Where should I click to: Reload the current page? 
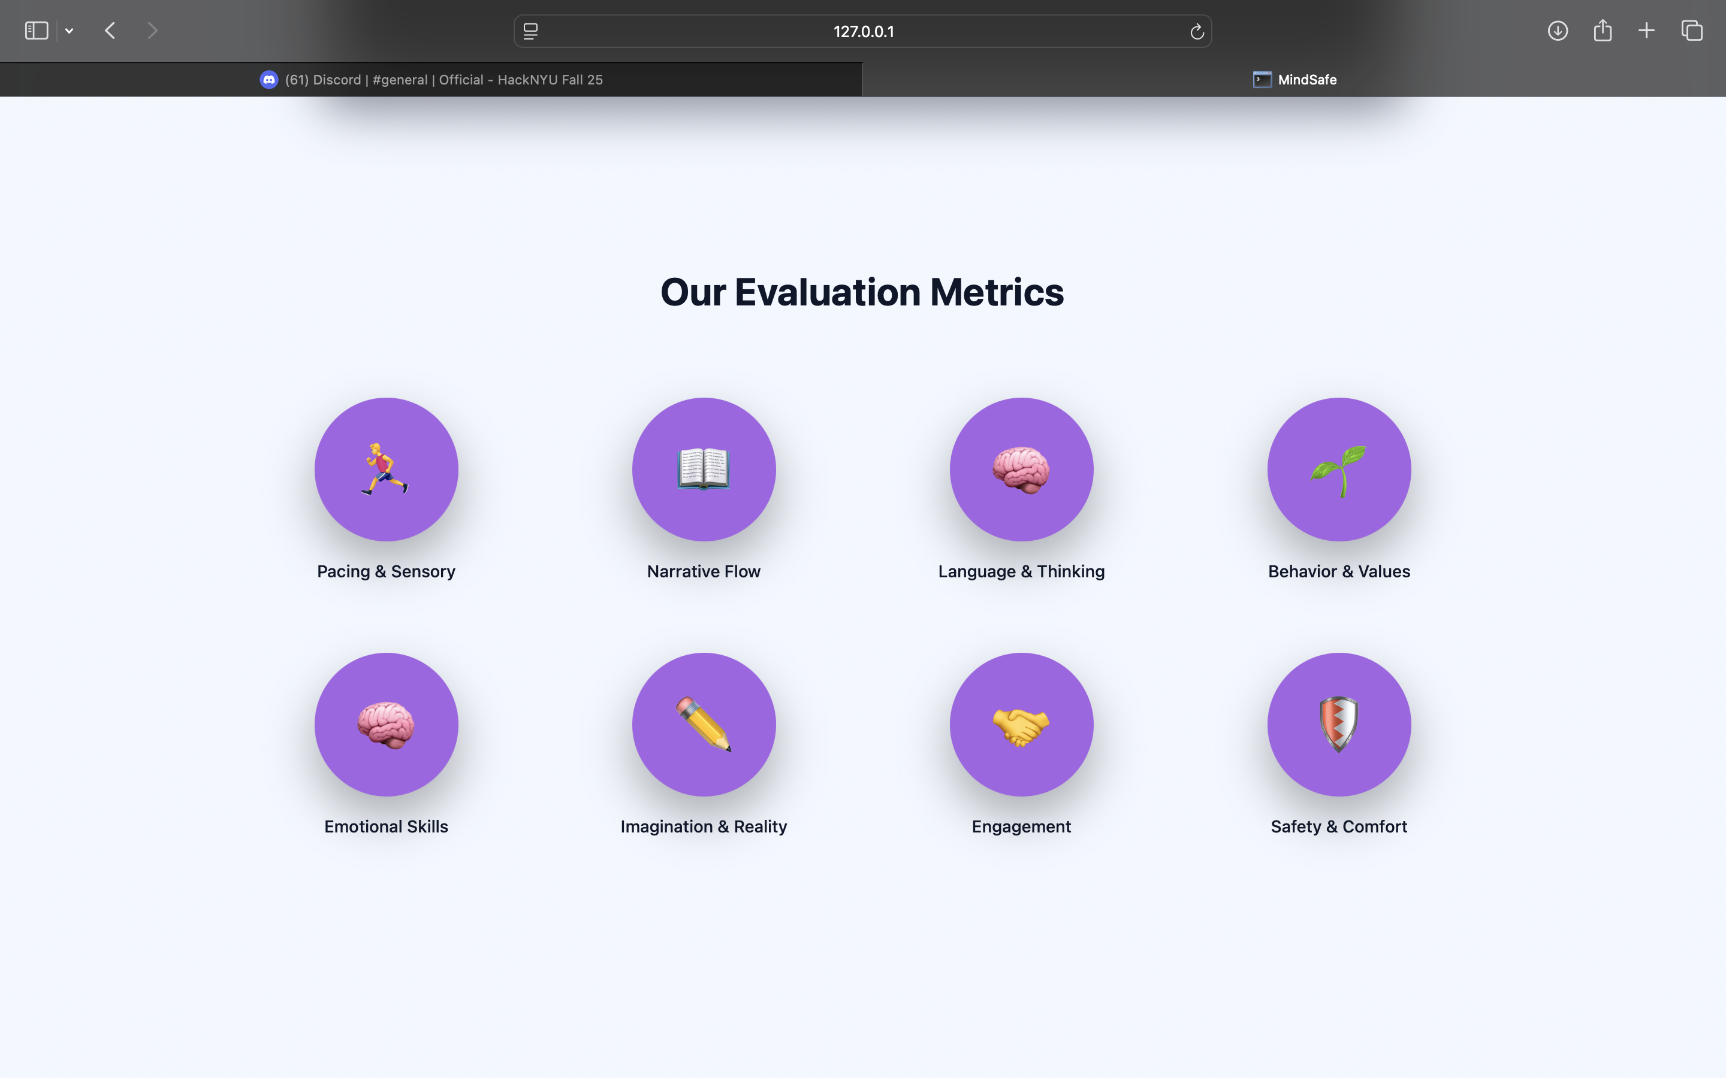click(1197, 31)
